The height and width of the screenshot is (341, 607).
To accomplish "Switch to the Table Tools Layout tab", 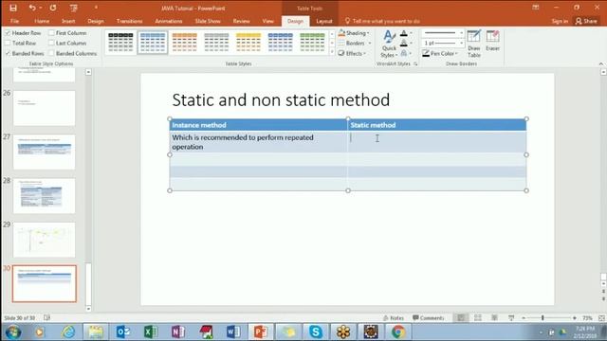I will click(324, 21).
